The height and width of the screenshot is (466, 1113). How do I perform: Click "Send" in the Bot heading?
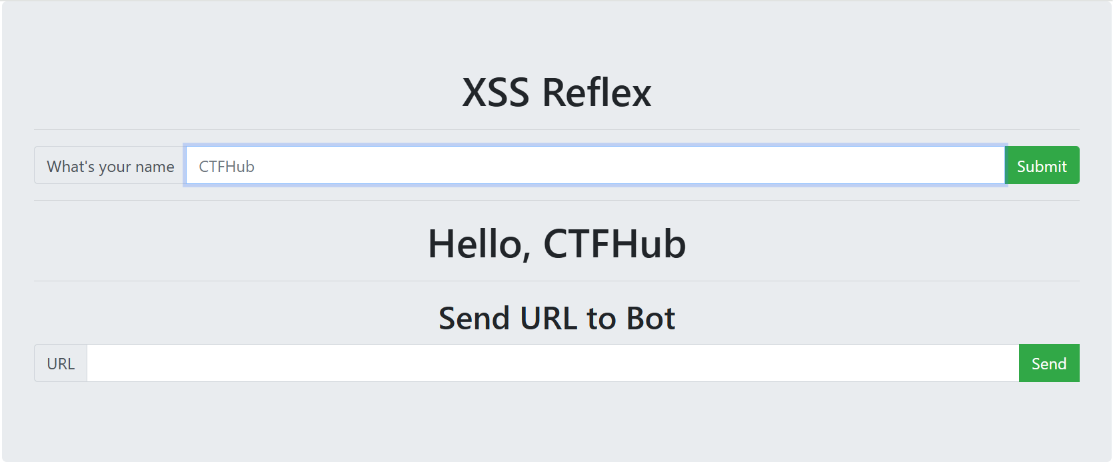tap(475, 318)
